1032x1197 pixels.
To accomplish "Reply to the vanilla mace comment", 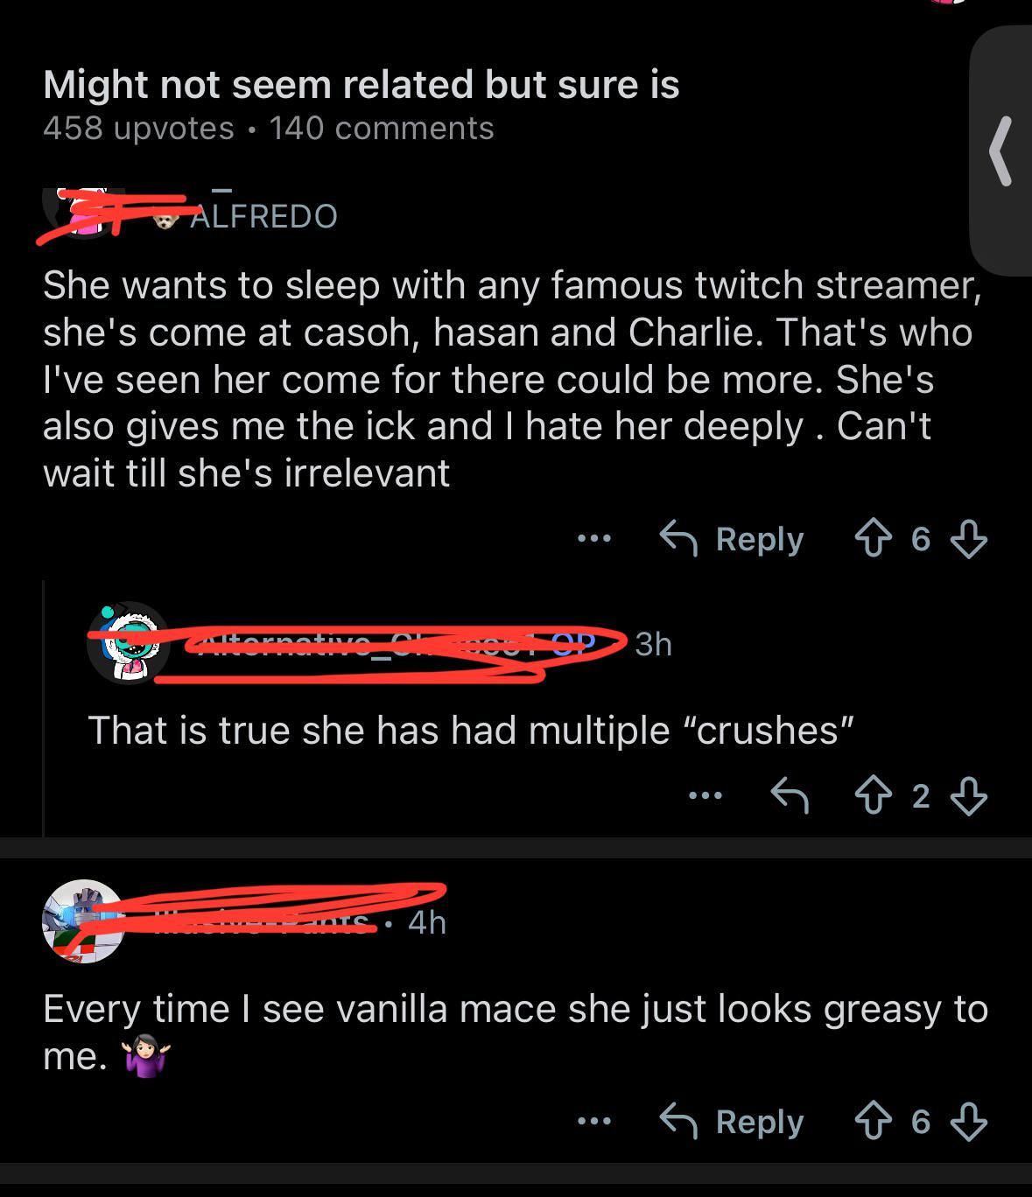I will [732, 1122].
